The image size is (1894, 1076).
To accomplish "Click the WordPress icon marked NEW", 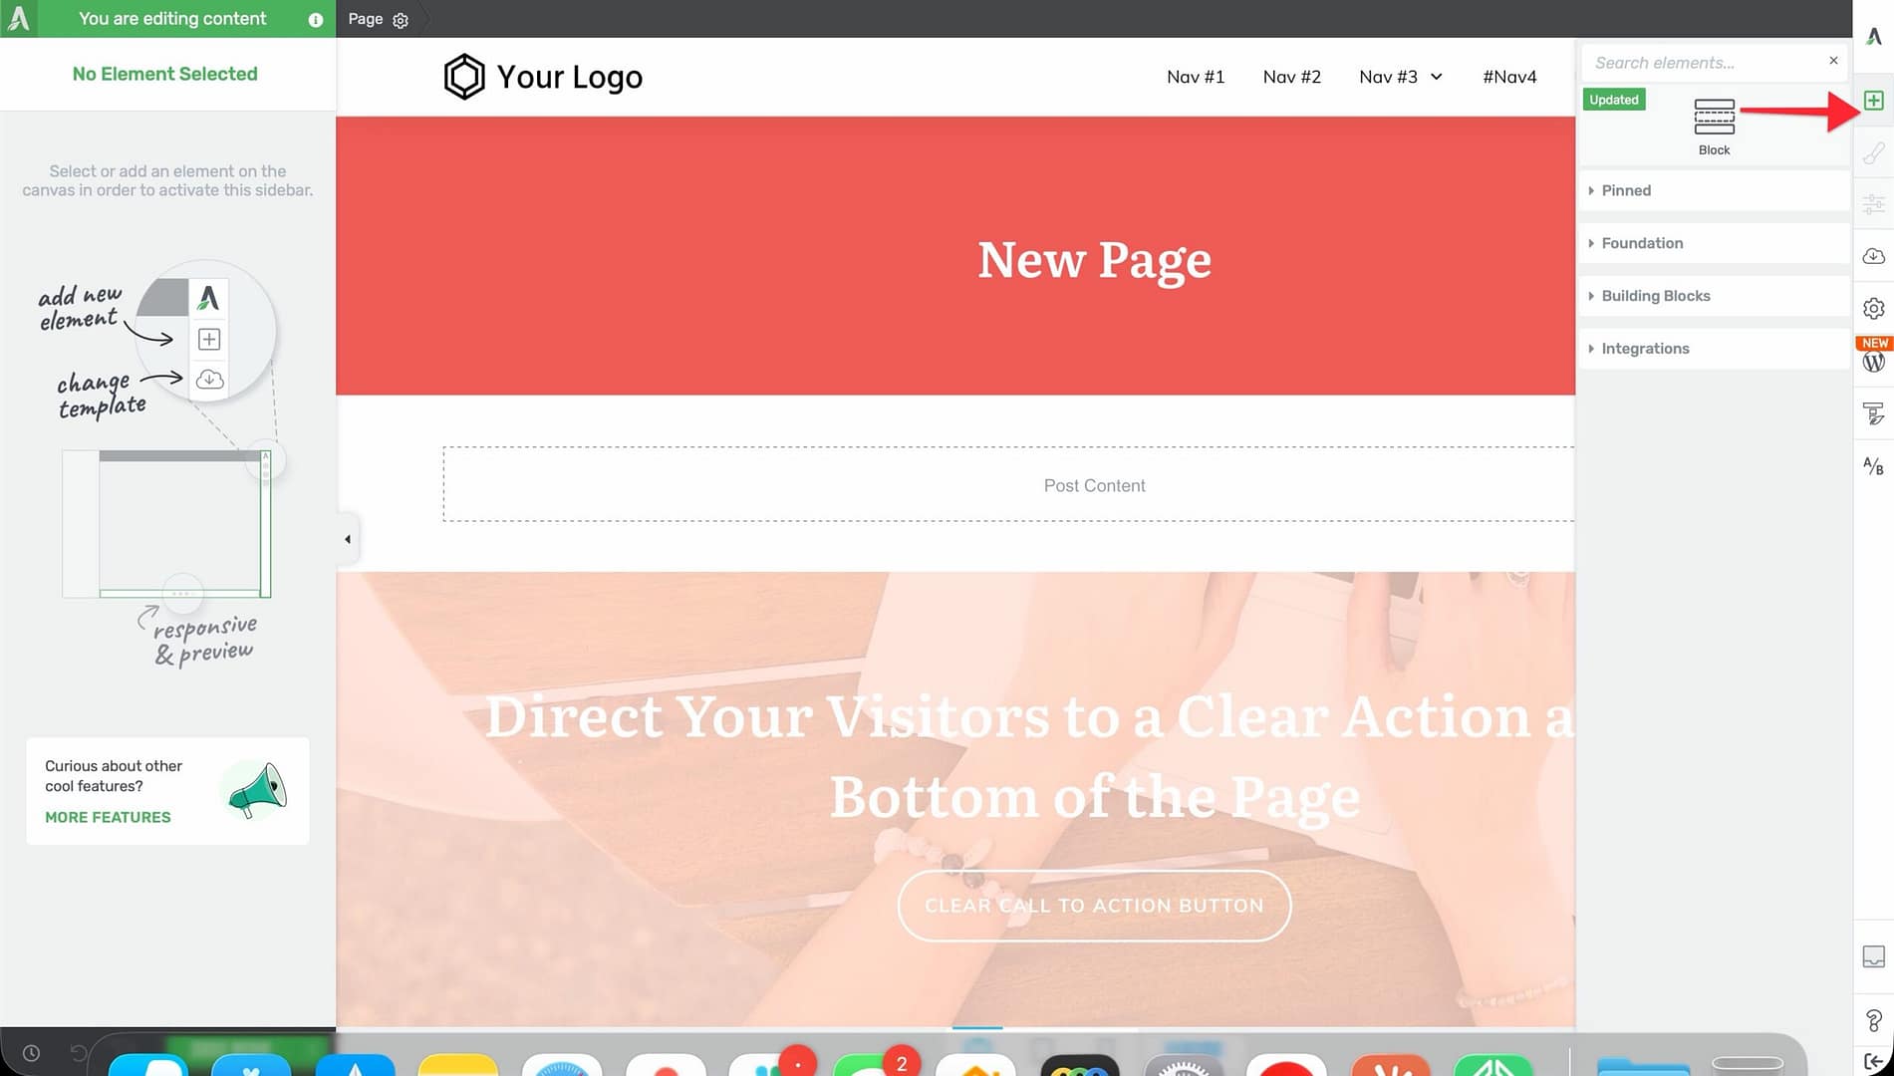I will [x=1873, y=361].
